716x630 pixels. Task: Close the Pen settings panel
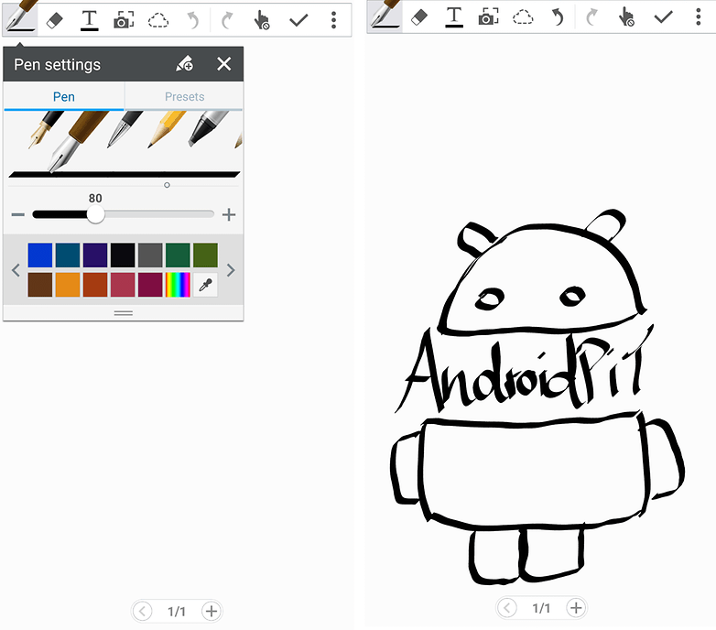(223, 64)
